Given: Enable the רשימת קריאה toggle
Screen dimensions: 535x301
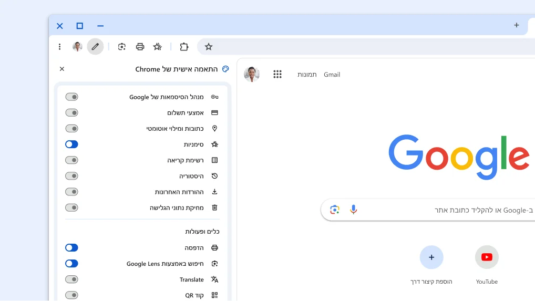Looking at the screenshot, I should point(71,160).
